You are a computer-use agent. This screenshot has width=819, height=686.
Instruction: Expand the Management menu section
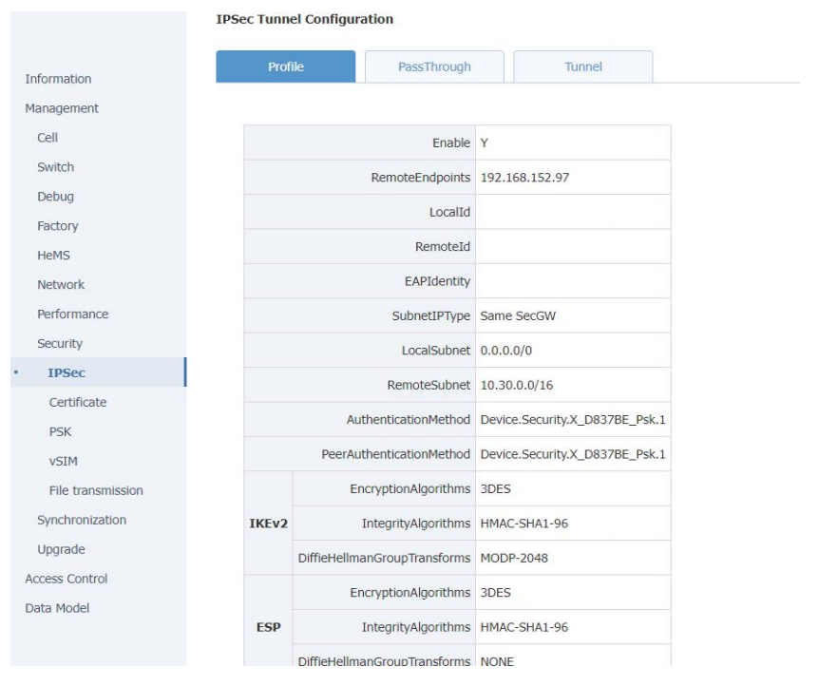(62, 108)
